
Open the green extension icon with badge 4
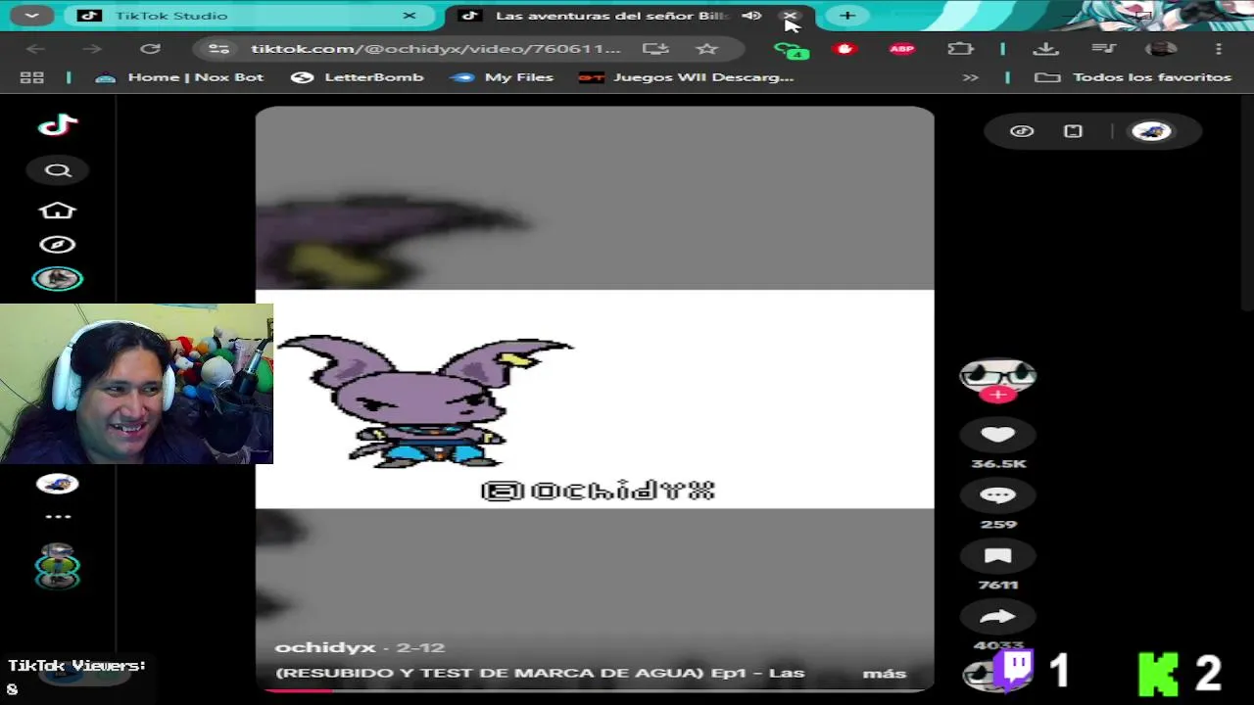coord(792,50)
